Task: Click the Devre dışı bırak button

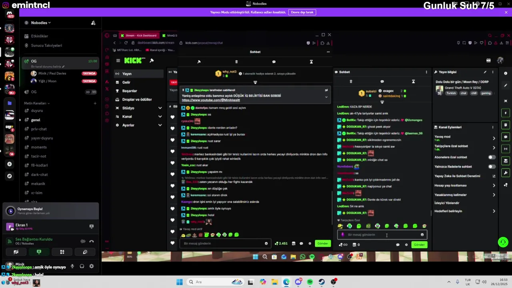Action: (x=302, y=12)
